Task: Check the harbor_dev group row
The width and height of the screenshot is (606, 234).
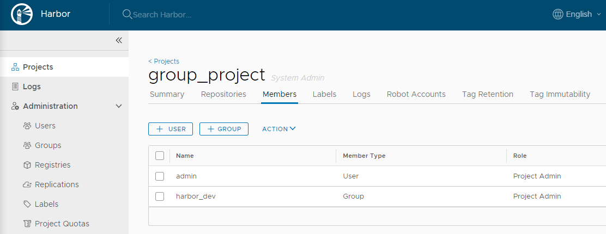Action: point(160,196)
